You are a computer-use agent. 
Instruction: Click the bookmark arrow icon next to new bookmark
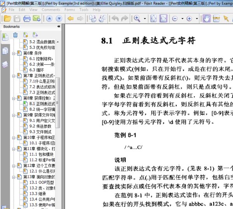pos(35,35)
